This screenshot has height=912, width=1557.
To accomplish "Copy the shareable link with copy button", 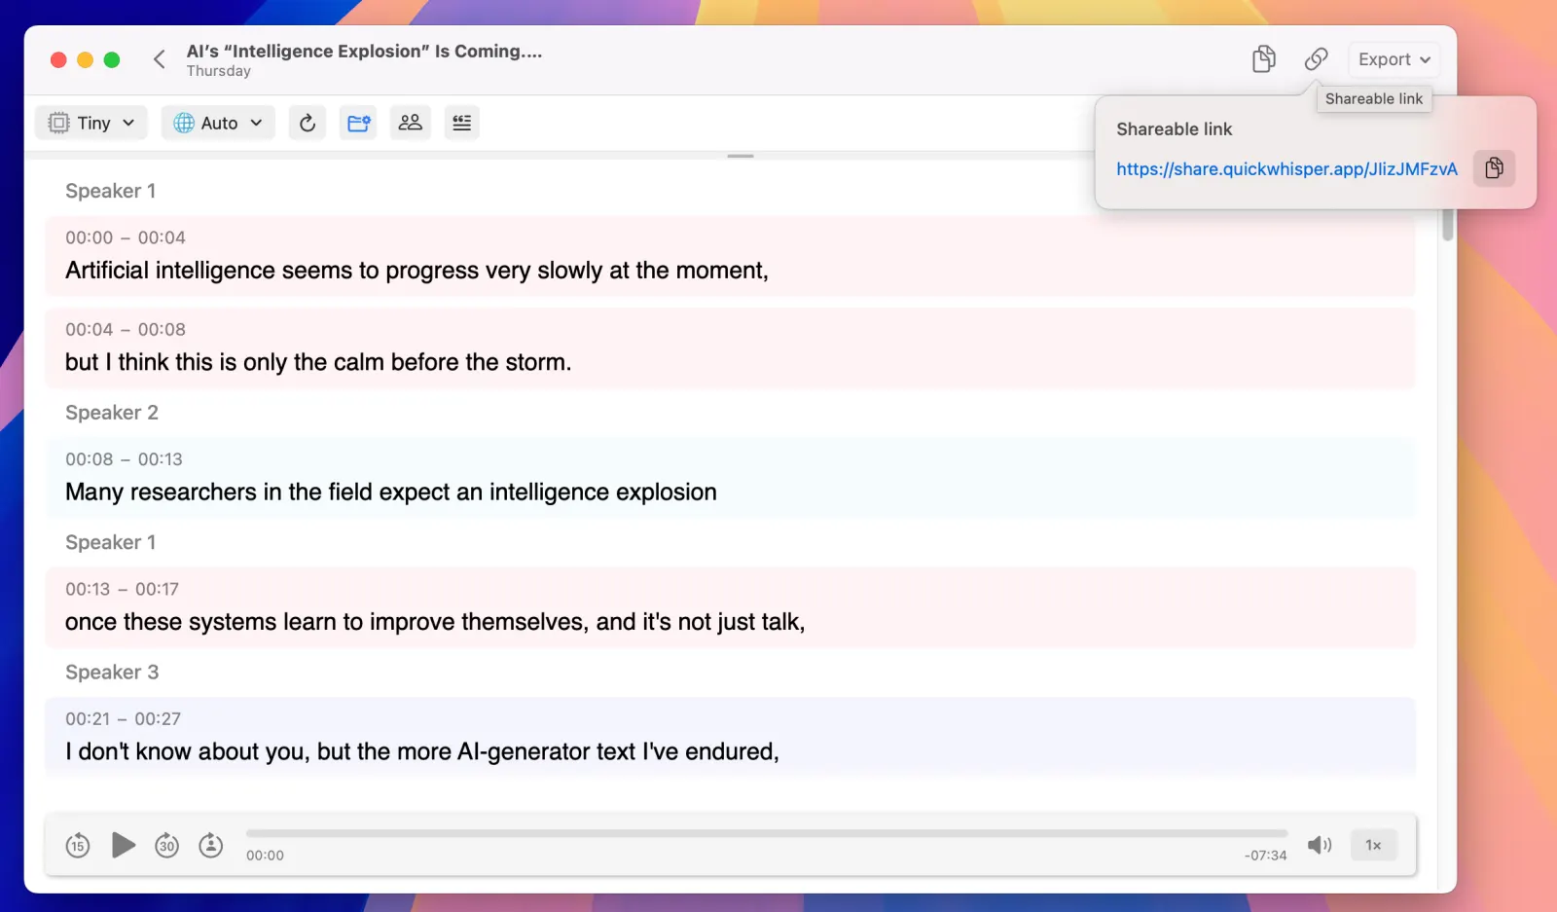I will pos(1494,168).
